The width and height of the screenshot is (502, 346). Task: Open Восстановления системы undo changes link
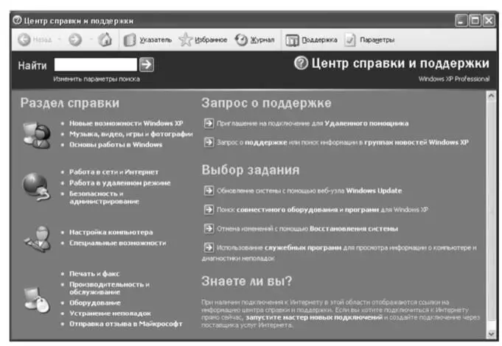coord(354,229)
